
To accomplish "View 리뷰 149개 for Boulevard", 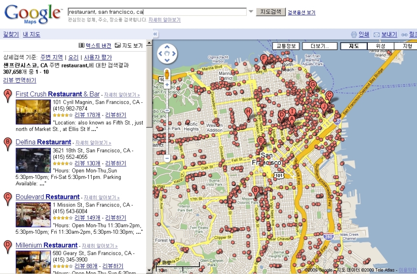I will click(87, 218).
